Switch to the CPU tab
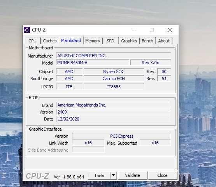This screenshot has height=187, width=216. coord(33,41)
